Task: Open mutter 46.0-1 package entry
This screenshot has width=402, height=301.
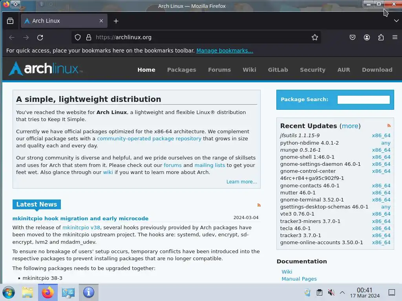Action: point(298,192)
